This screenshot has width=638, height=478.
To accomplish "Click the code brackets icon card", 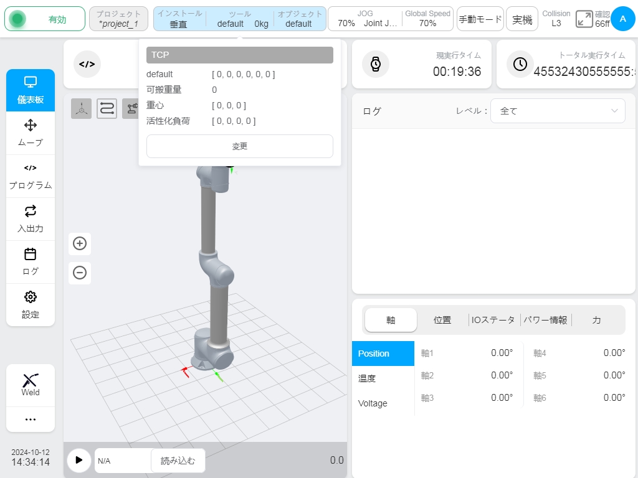I will (x=87, y=64).
